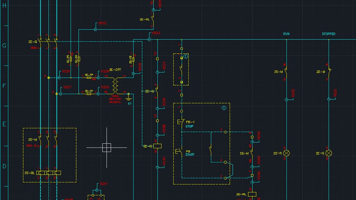Select the yellow junction dot at W227
The width and height of the screenshot is (356, 200).
pos(57,93)
